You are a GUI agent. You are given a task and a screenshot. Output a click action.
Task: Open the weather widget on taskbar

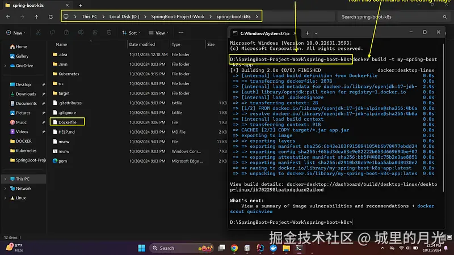point(15,248)
